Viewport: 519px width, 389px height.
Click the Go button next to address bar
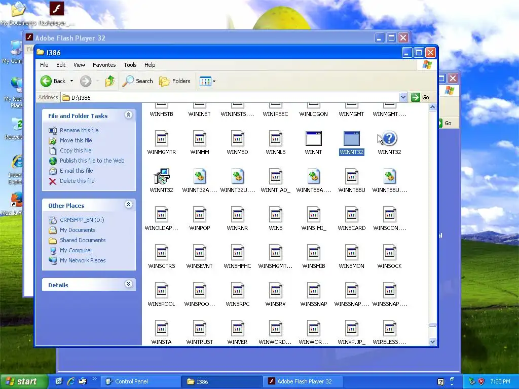coord(420,97)
